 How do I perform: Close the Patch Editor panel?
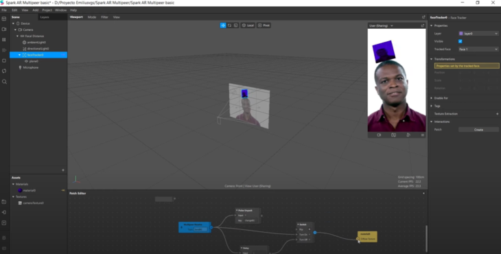(423, 194)
